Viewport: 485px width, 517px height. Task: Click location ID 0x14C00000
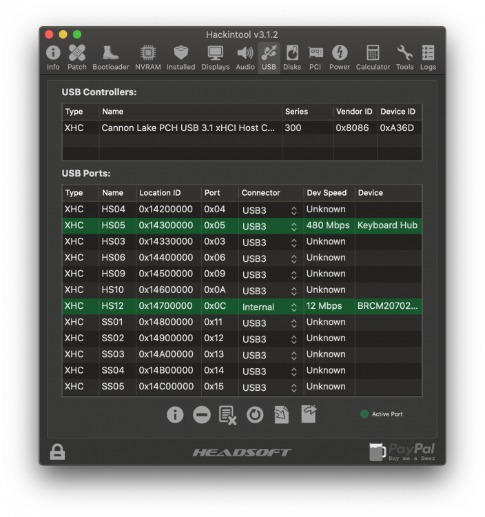(x=166, y=387)
